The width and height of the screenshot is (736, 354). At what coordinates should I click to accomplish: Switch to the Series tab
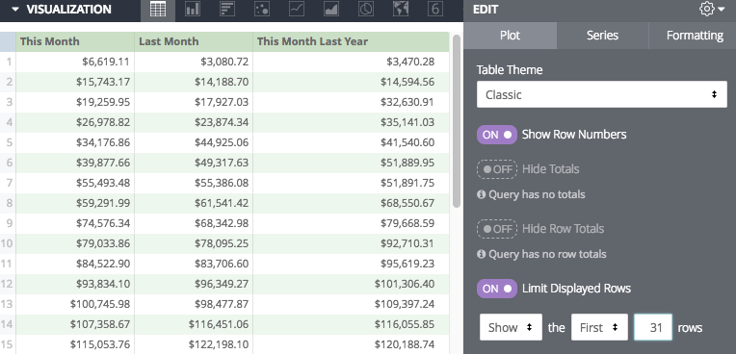[x=602, y=36]
